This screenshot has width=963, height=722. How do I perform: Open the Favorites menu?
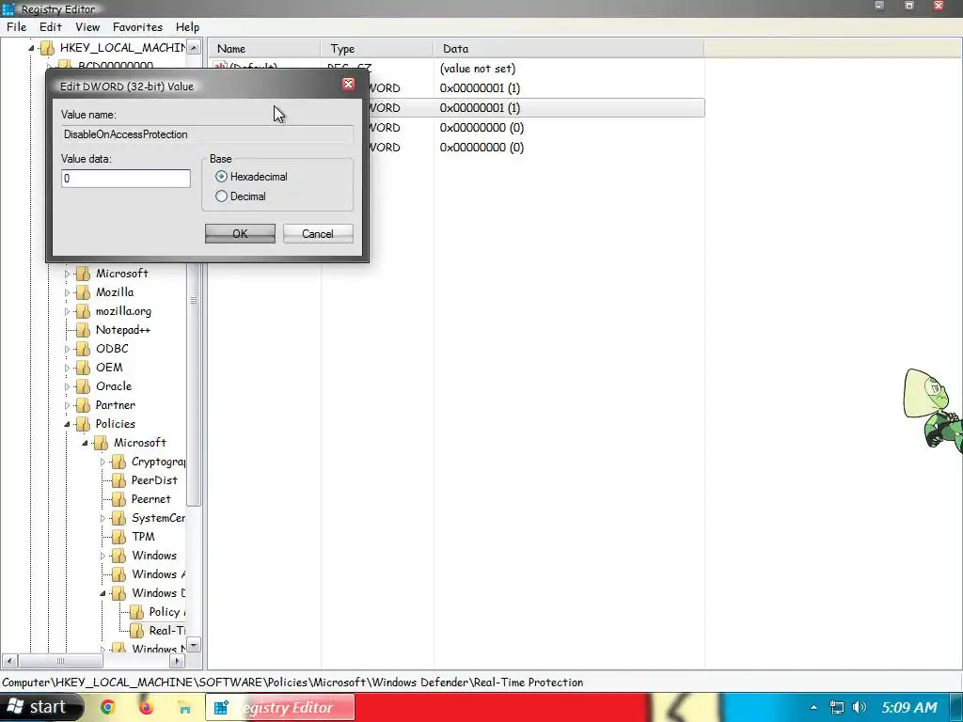(137, 27)
